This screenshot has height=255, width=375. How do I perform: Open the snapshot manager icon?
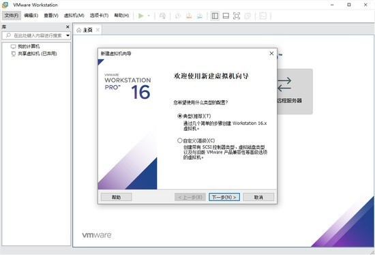pos(200,16)
